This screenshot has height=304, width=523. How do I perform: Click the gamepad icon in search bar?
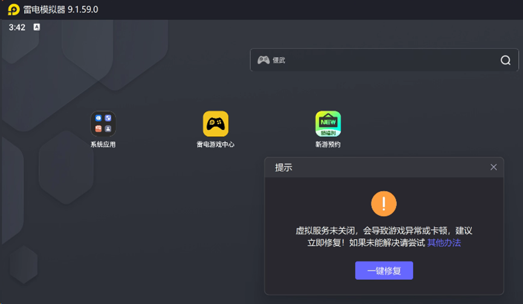pos(264,60)
